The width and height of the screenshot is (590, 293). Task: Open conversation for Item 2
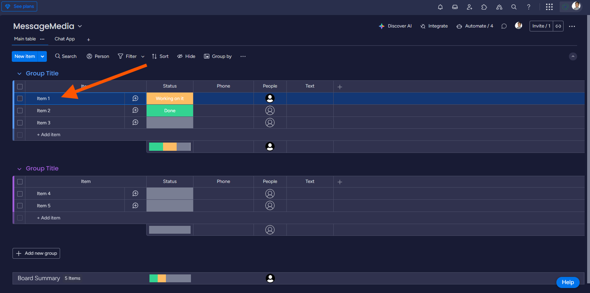135,110
